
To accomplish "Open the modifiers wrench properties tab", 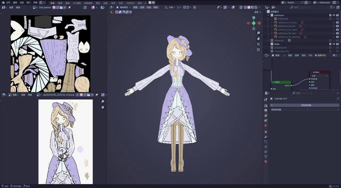I will pos(266,137).
